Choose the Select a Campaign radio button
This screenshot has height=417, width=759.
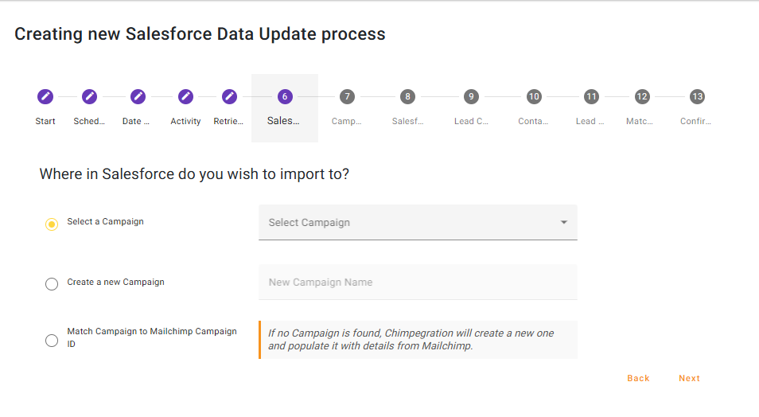click(x=52, y=224)
